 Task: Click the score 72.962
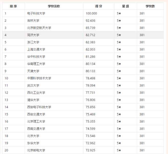coord(90,143)
